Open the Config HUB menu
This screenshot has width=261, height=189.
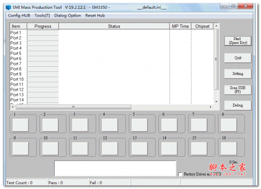pos(19,16)
